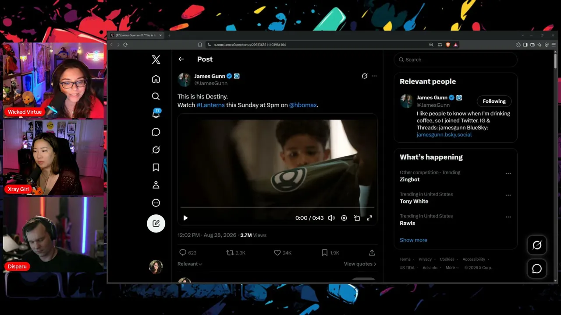Open the browser zoom magnifier icon
561x315 pixels.
tap(431, 45)
